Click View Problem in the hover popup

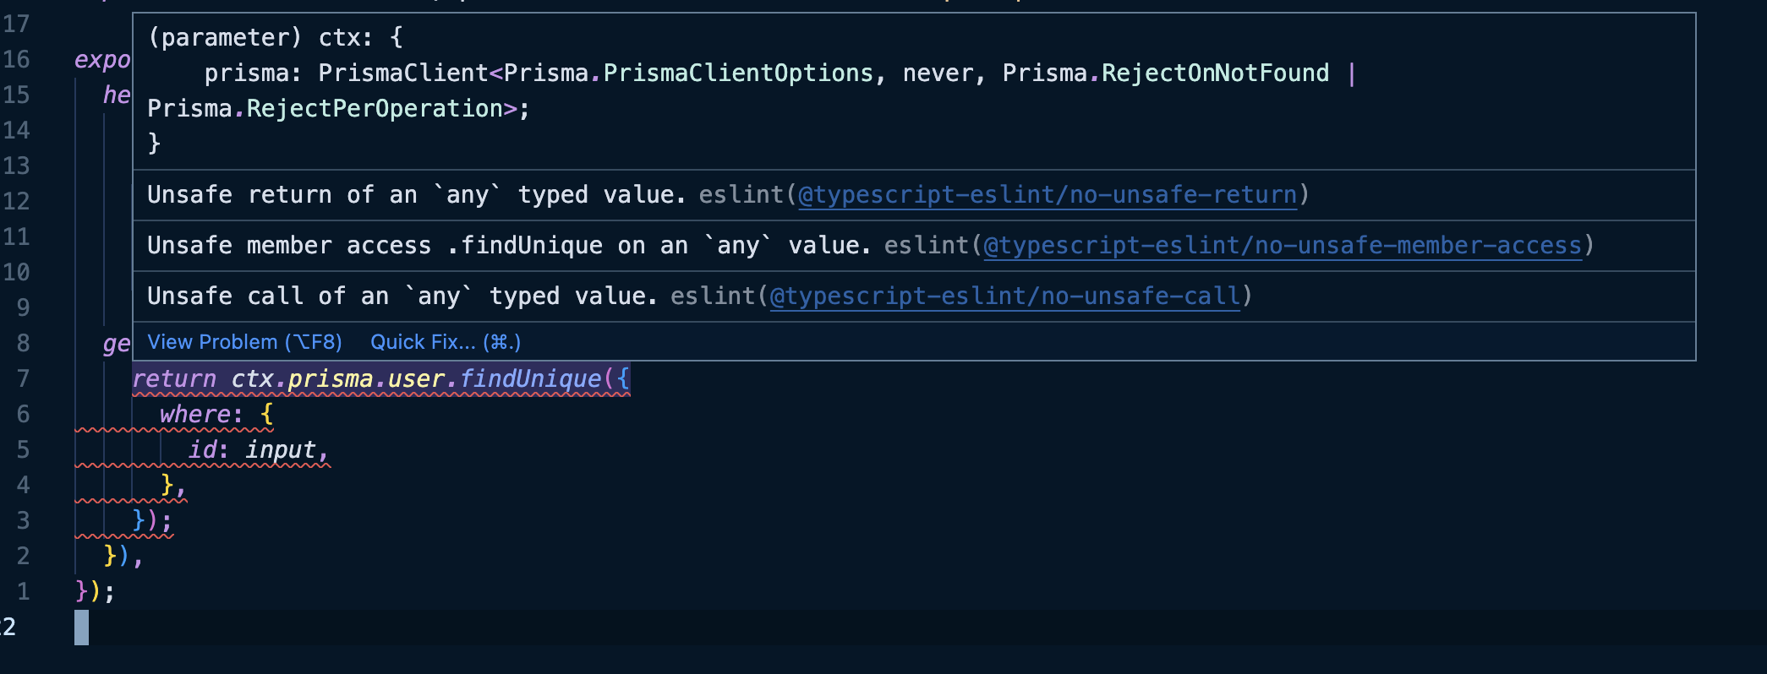click(x=244, y=342)
